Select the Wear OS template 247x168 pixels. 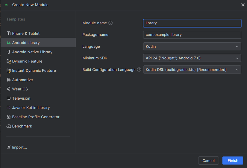point(38,89)
